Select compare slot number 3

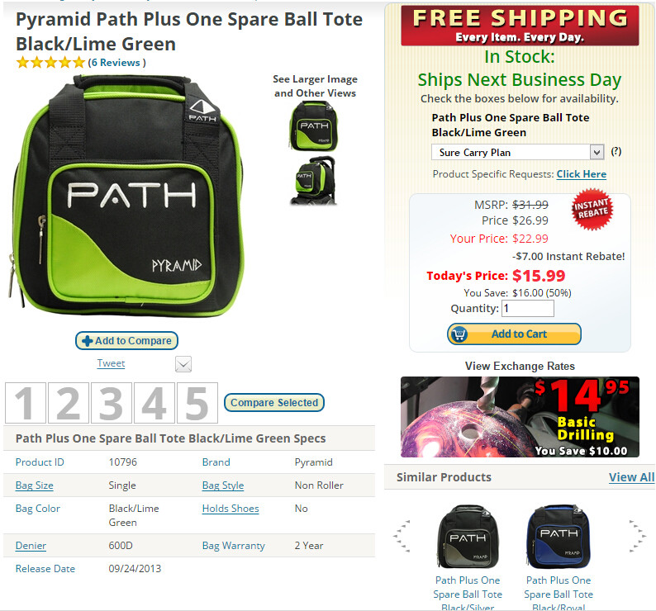112,403
